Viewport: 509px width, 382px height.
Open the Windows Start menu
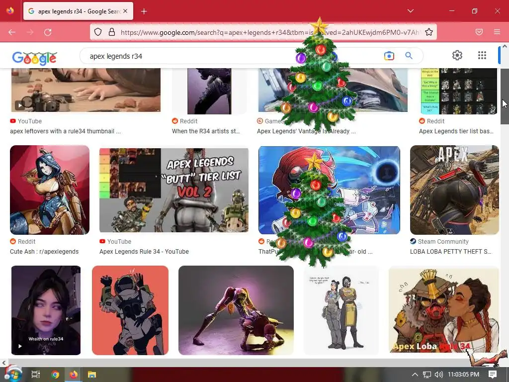(12, 374)
